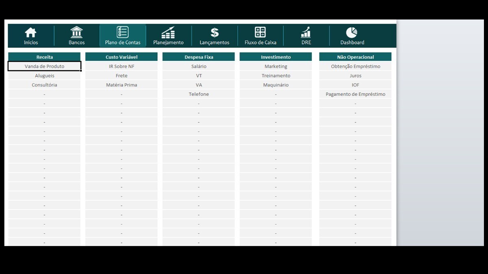Image resolution: width=488 pixels, height=274 pixels.
Task: Select the Obtenção Empréstimo cell
Action: coord(355,66)
